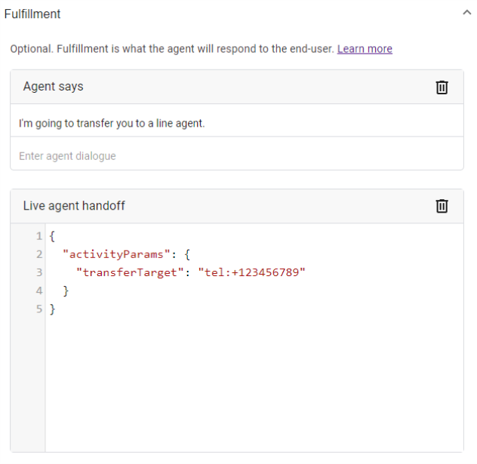
Task: Open the Learn more link
Action: coord(365,49)
